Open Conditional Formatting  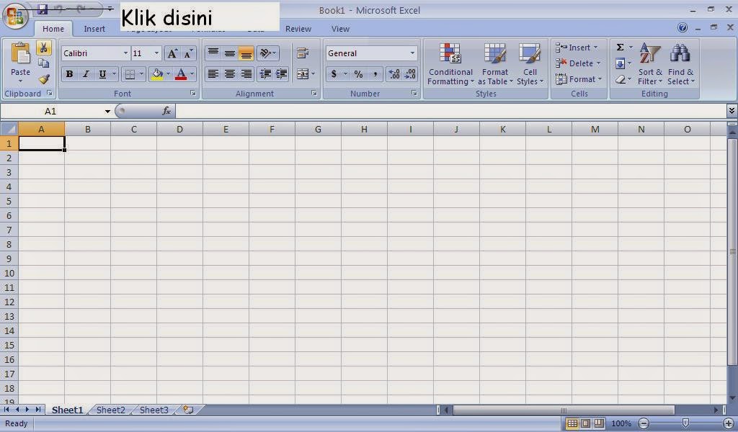[450, 64]
